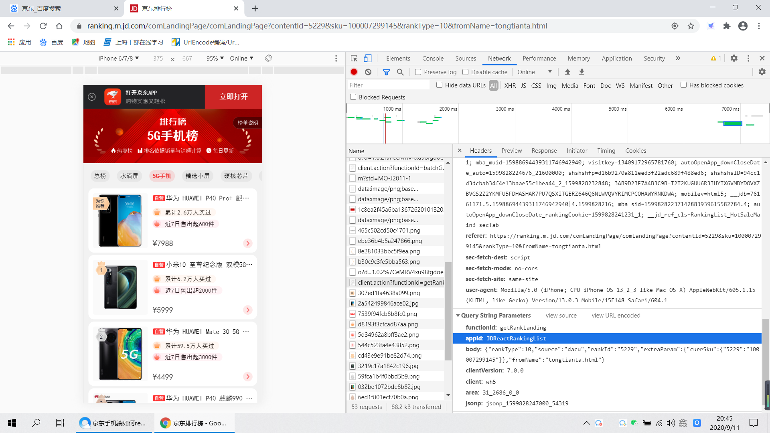
Task: Open iPhone 6/7/8 device dropdown
Action: 119,58
